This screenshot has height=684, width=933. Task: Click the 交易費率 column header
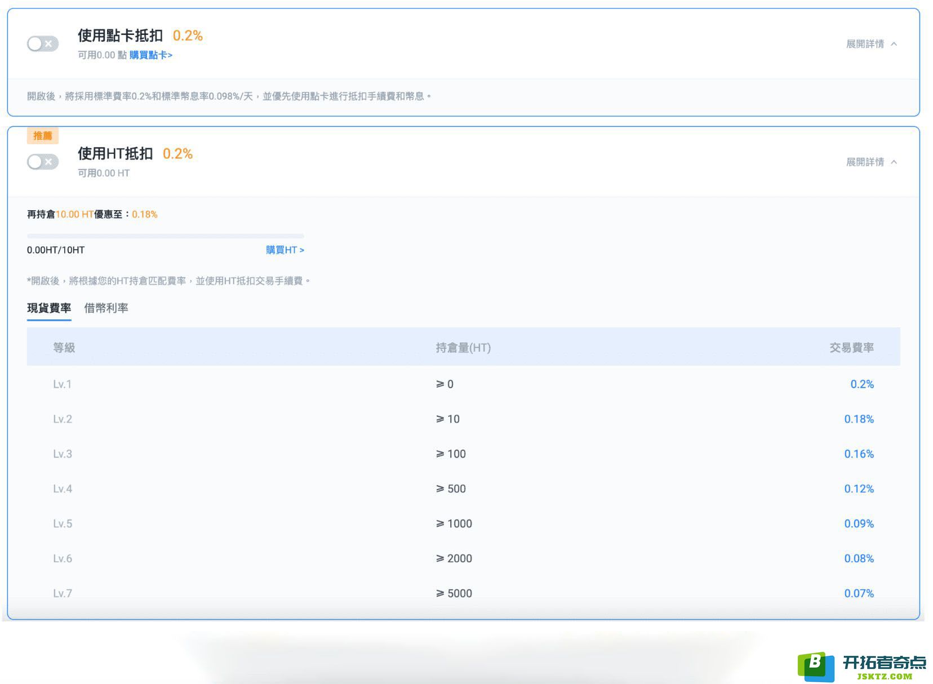851,348
